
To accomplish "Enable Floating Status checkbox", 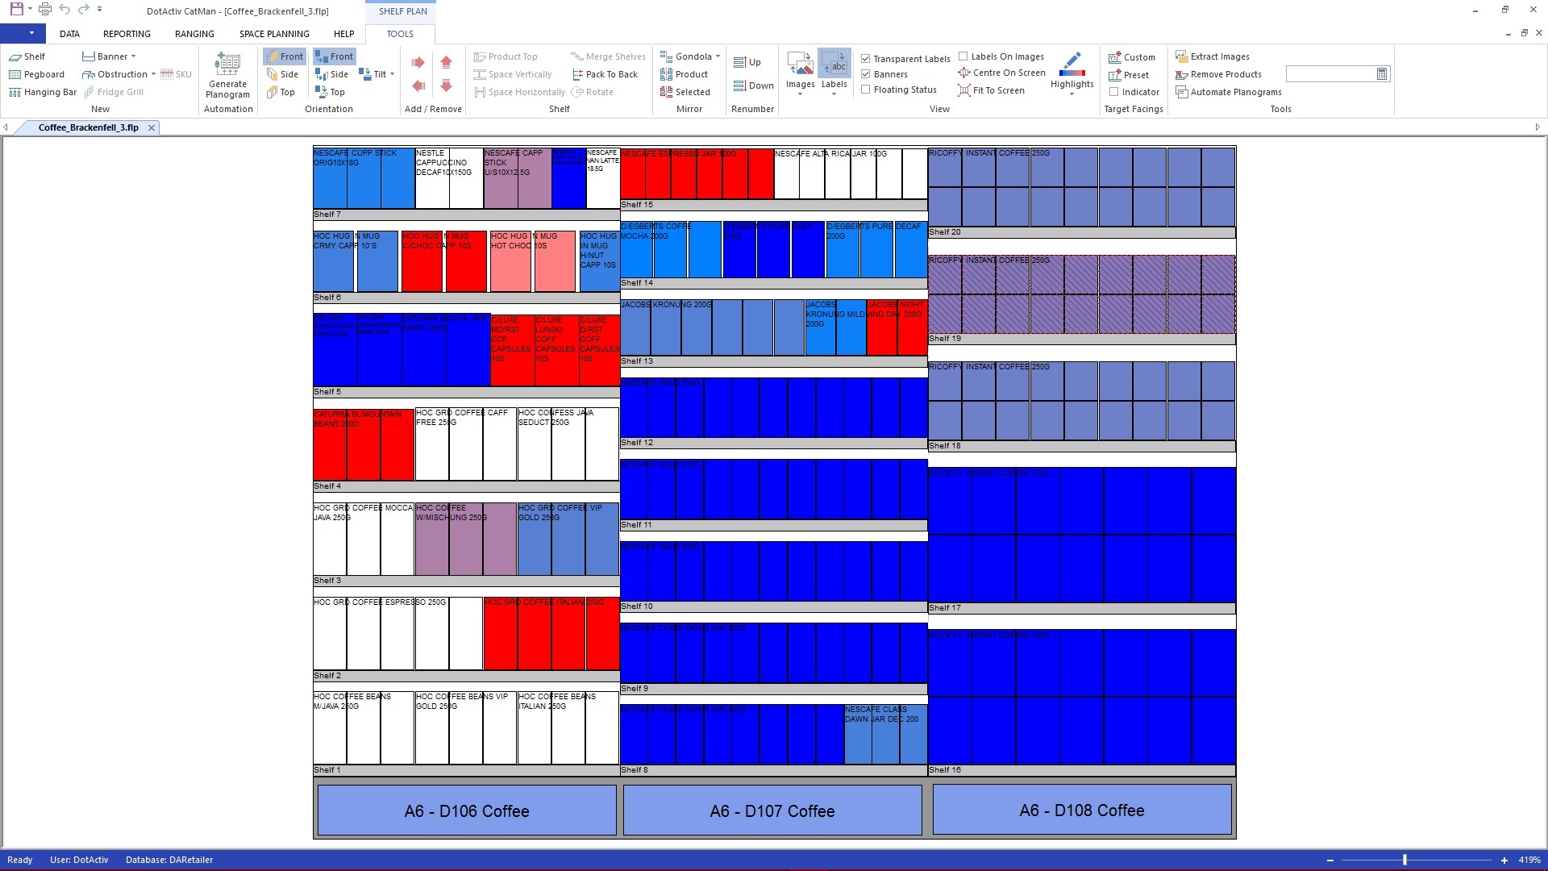I will pyautogui.click(x=865, y=90).
